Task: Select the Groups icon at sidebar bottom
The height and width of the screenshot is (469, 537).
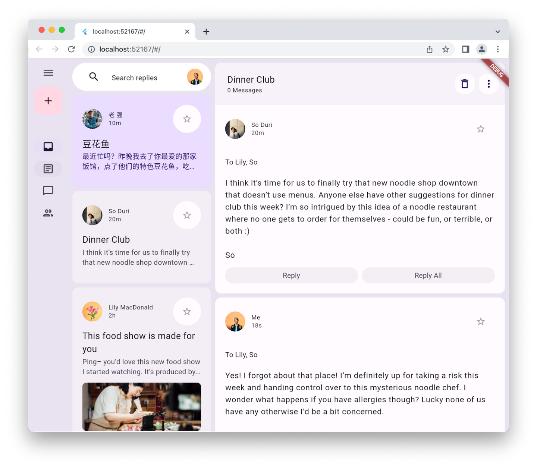Action: tap(48, 213)
